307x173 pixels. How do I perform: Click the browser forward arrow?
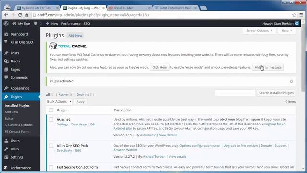[x=13, y=15]
